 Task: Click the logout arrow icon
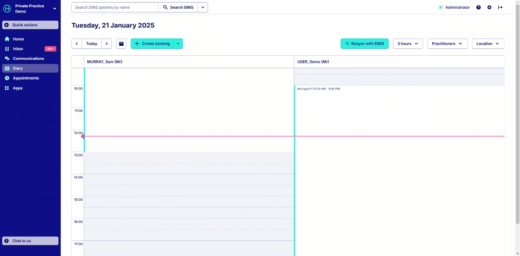click(x=500, y=7)
